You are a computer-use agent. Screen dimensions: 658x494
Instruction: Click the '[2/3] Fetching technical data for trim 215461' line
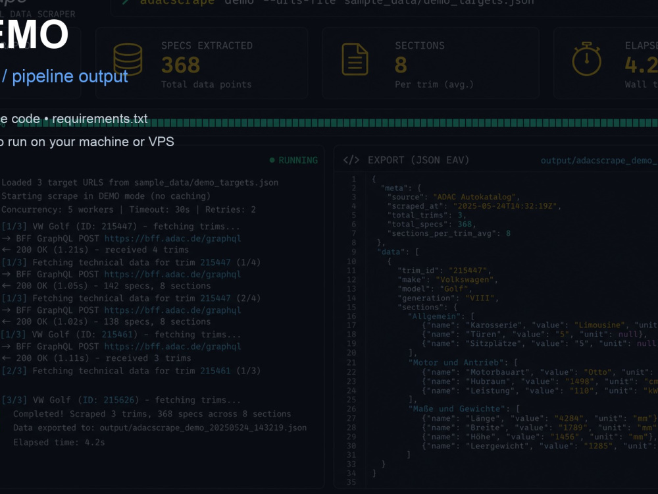coord(131,371)
